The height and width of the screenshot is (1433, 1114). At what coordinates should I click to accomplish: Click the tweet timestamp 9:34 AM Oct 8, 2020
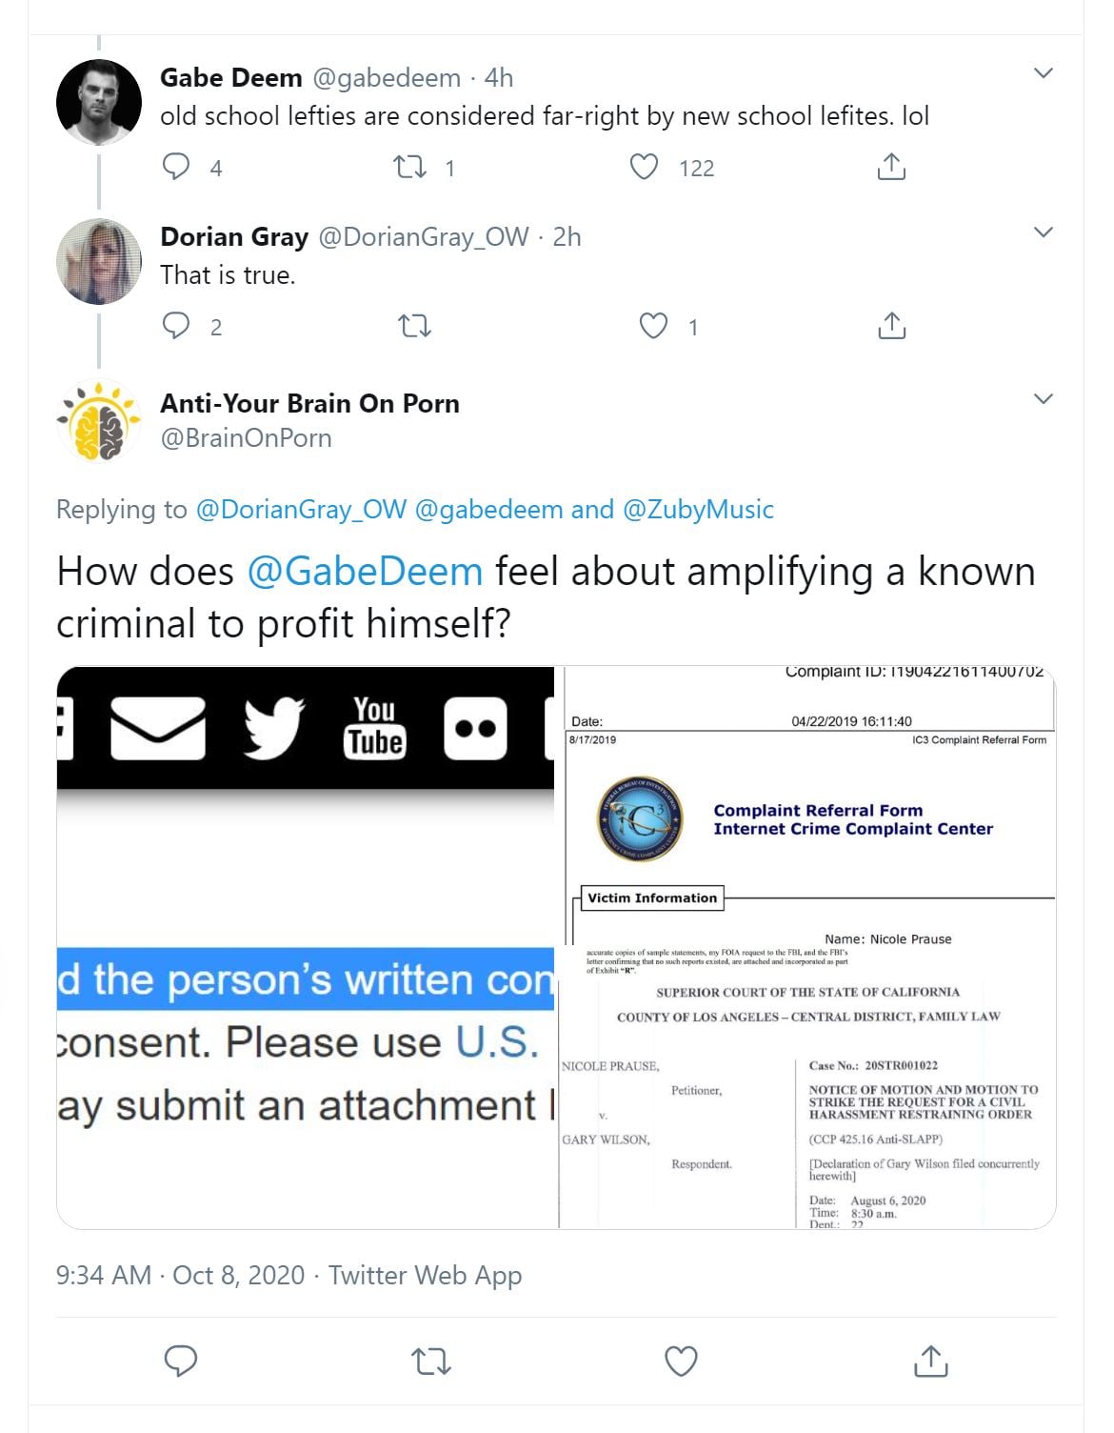(180, 1275)
